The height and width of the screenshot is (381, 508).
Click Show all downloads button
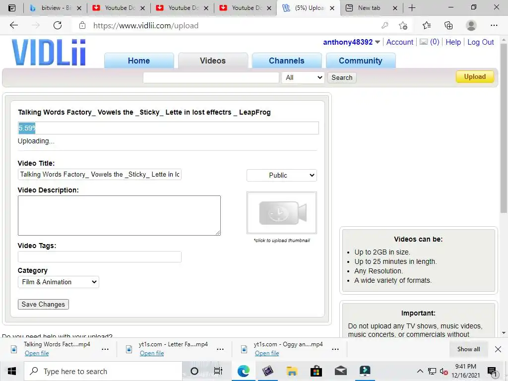click(468, 349)
